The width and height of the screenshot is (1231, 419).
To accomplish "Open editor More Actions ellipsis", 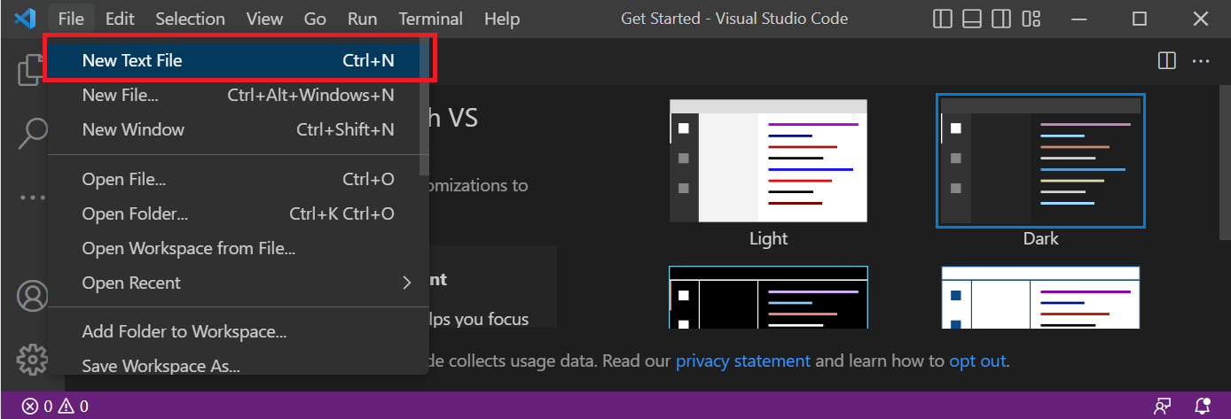I will (x=1201, y=61).
